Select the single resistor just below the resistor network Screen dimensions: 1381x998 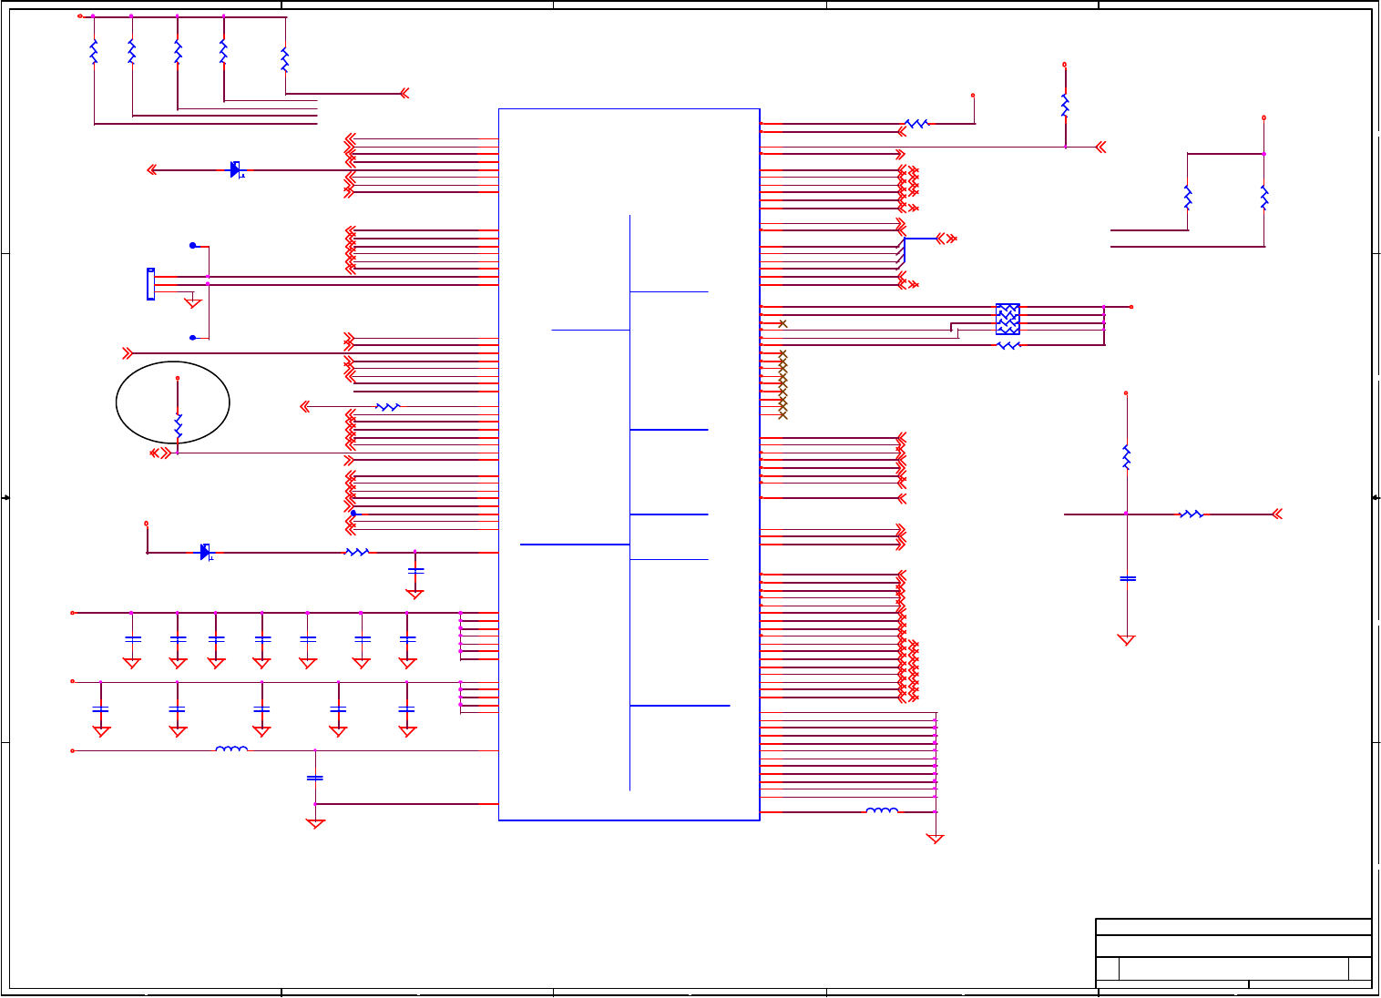coord(1008,345)
